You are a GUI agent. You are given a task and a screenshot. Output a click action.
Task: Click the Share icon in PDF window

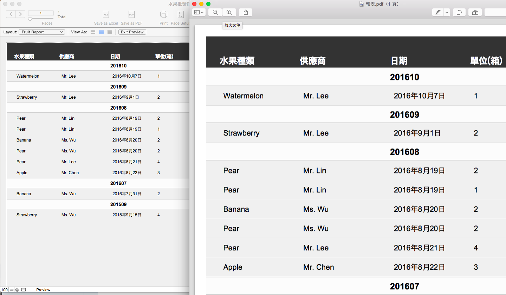point(246,12)
